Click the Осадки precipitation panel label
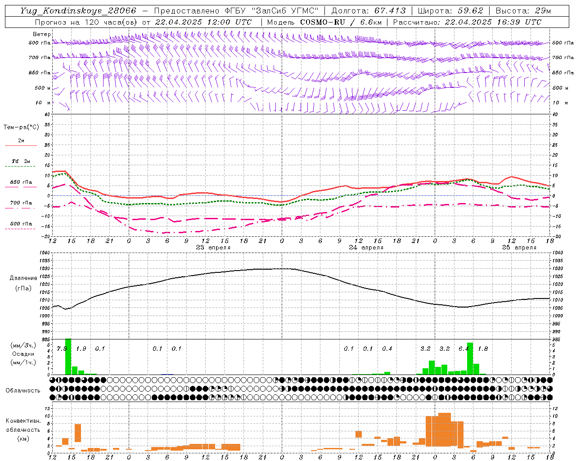 pyautogui.click(x=23, y=354)
